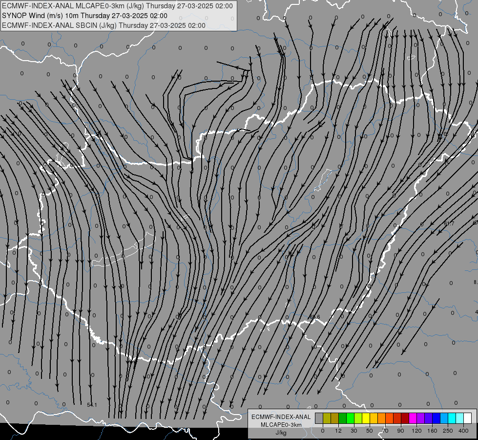Click the legend tick value '400'
Screen dimensions: 478x440
point(463,431)
